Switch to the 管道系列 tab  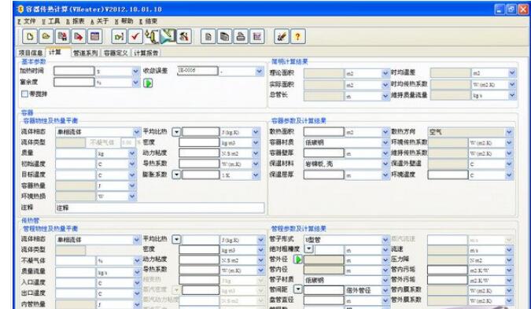coord(85,53)
